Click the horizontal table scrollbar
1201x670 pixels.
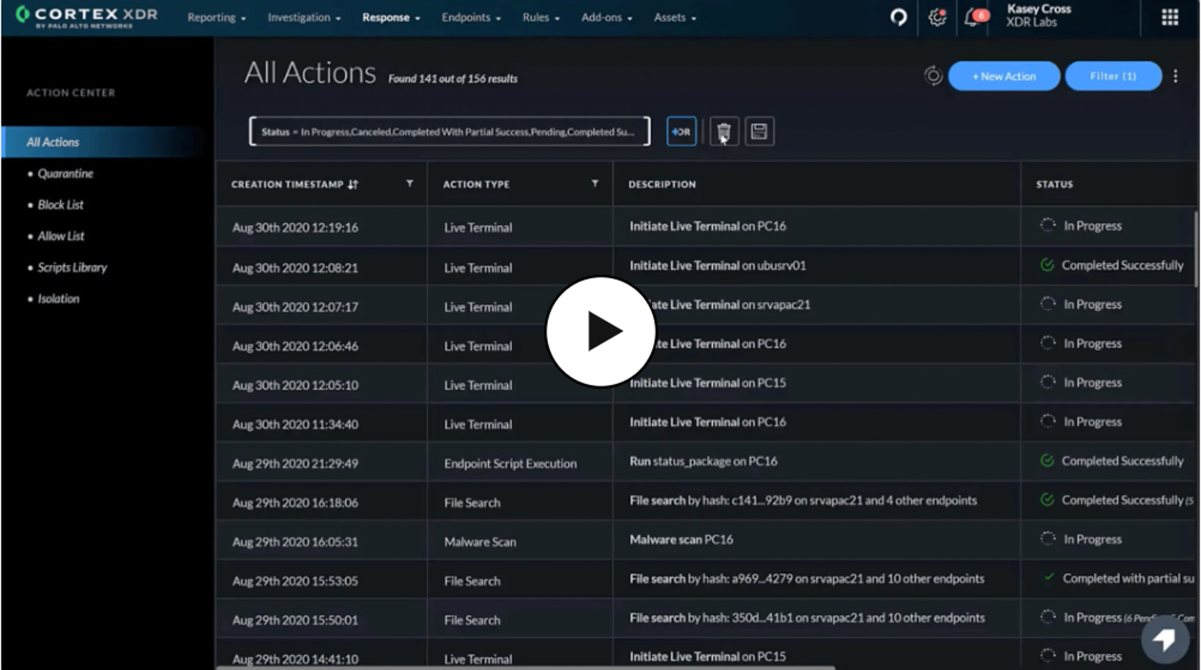pos(525,667)
